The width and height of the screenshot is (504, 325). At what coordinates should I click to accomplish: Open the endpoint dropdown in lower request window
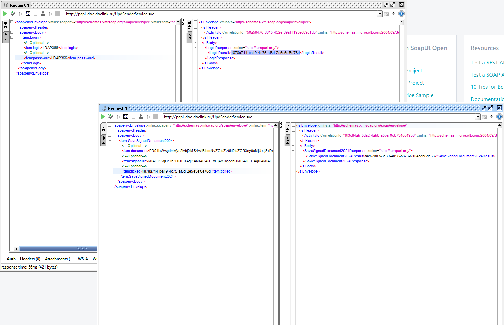478,117
